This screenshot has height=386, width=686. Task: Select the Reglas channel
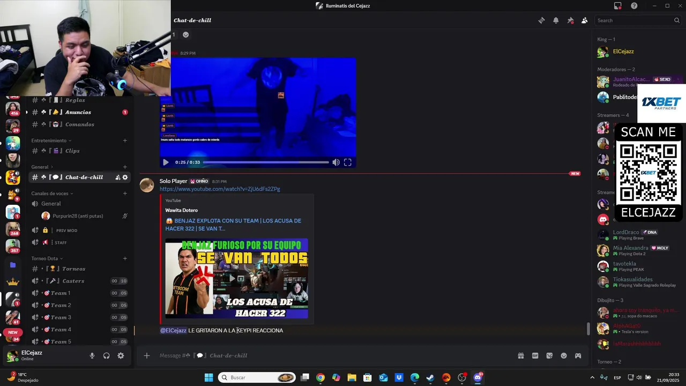pyautogui.click(x=79, y=100)
